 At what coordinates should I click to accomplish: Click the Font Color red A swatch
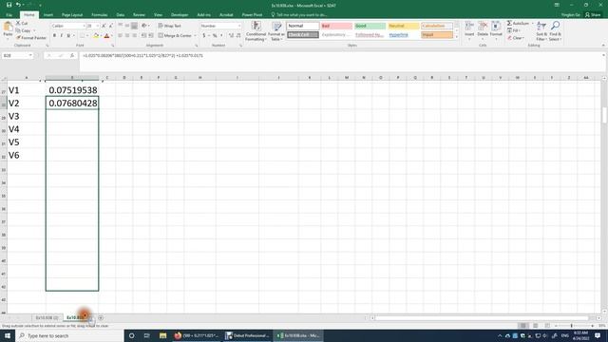click(x=106, y=36)
